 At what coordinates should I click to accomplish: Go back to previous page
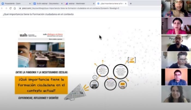[2, 8]
